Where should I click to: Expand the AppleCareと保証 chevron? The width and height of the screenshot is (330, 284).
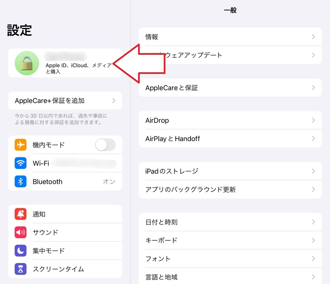tap(313, 87)
